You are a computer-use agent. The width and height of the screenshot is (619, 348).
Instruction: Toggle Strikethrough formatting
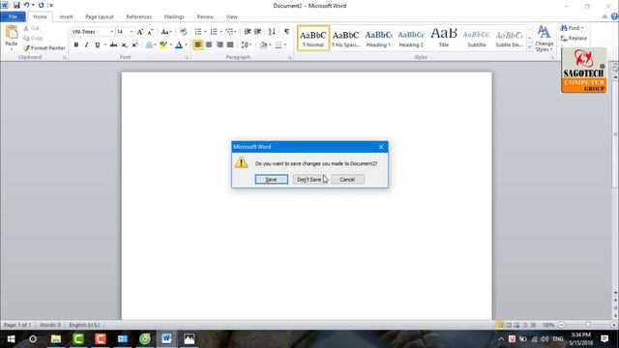pyautogui.click(x=114, y=45)
